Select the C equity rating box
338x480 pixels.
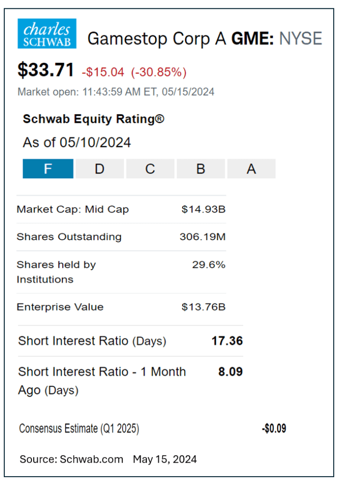(150, 169)
